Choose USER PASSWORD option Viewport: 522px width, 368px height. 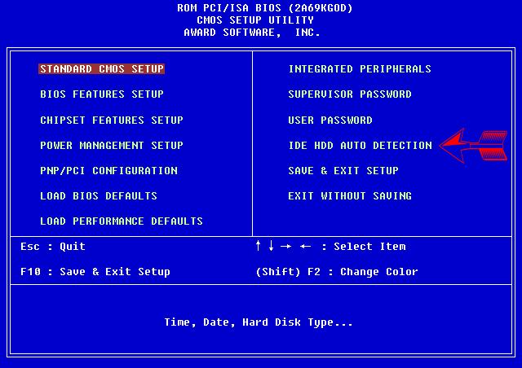tap(330, 120)
